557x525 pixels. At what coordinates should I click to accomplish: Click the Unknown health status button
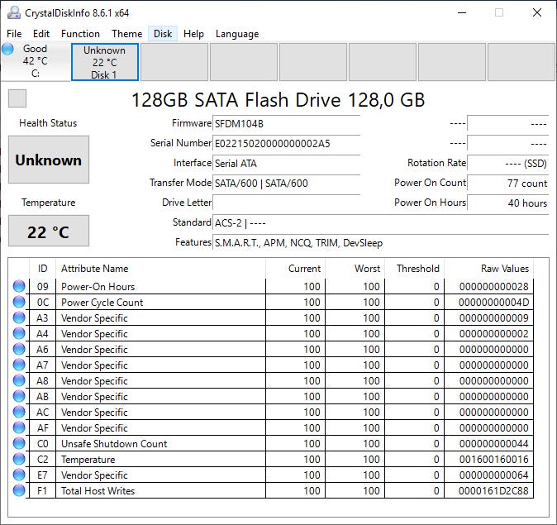pyautogui.click(x=49, y=160)
